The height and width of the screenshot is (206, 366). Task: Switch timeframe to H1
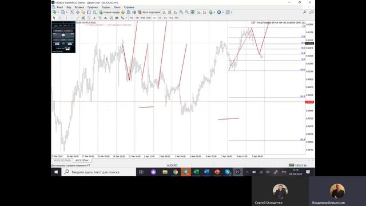tap(154, 18)
